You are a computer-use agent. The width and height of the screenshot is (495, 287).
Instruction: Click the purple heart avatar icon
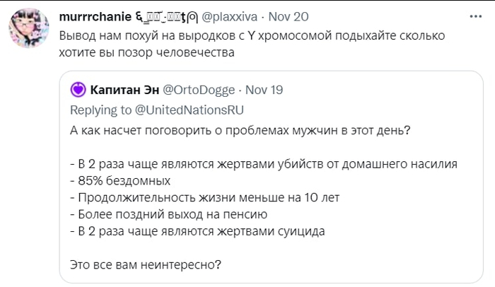click(78, 90)
